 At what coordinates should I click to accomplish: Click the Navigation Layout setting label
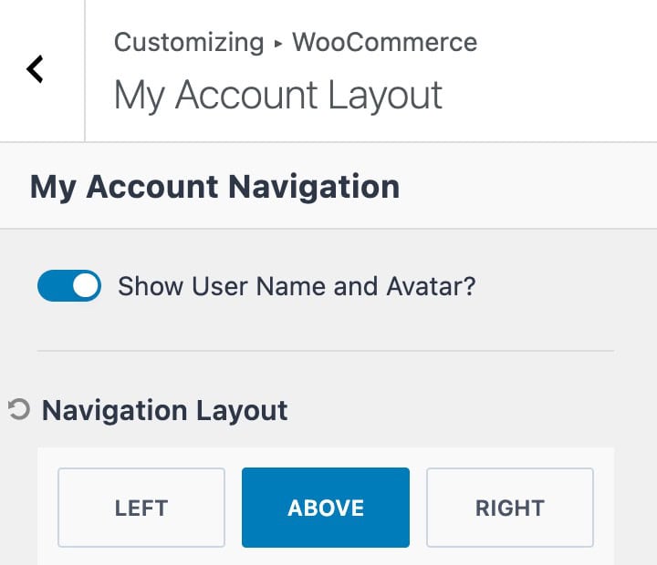[165, 410]
